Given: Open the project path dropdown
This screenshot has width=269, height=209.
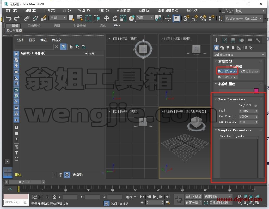Looking at the screenshot, I should click(244, 18).
